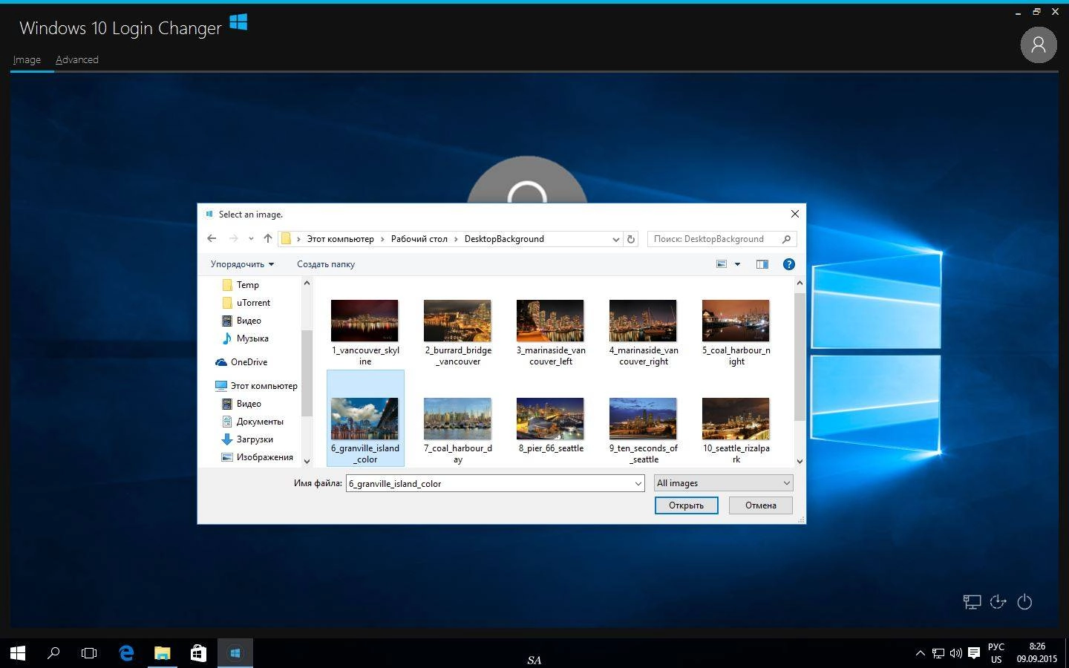Click the ease of access icon on the login preview
The width and height of the screenshot is (1069, 668).
pyautogui.click(x=998, y=602)
